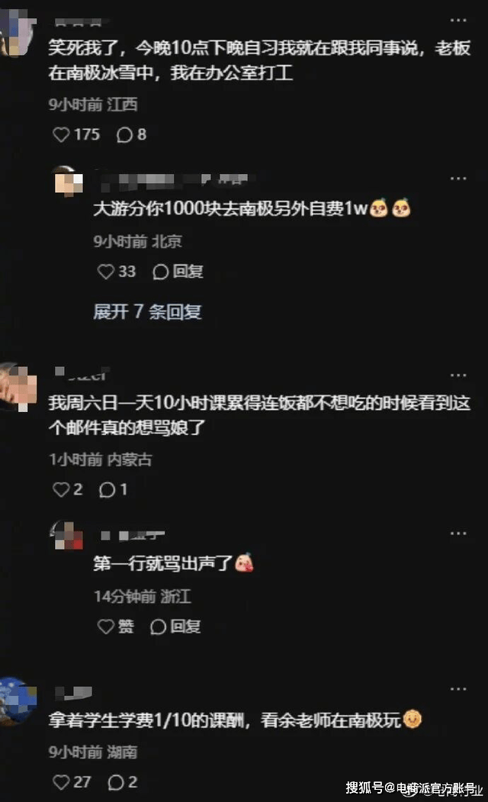Open the Jiangxi commenter's avatar profile
This screenshot has width=488, height=802.
18,31
